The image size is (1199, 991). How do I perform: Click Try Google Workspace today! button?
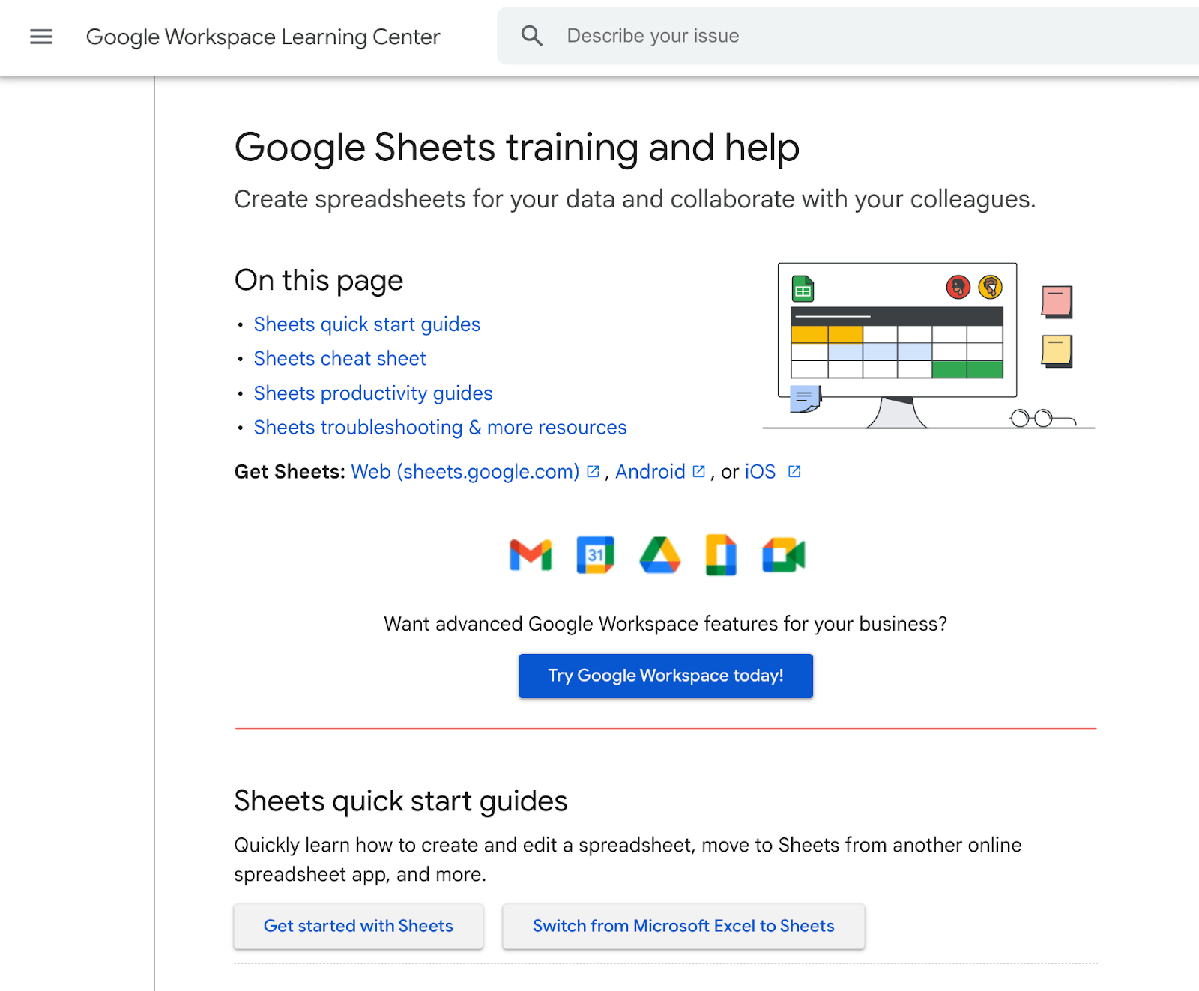coord(666,676)
